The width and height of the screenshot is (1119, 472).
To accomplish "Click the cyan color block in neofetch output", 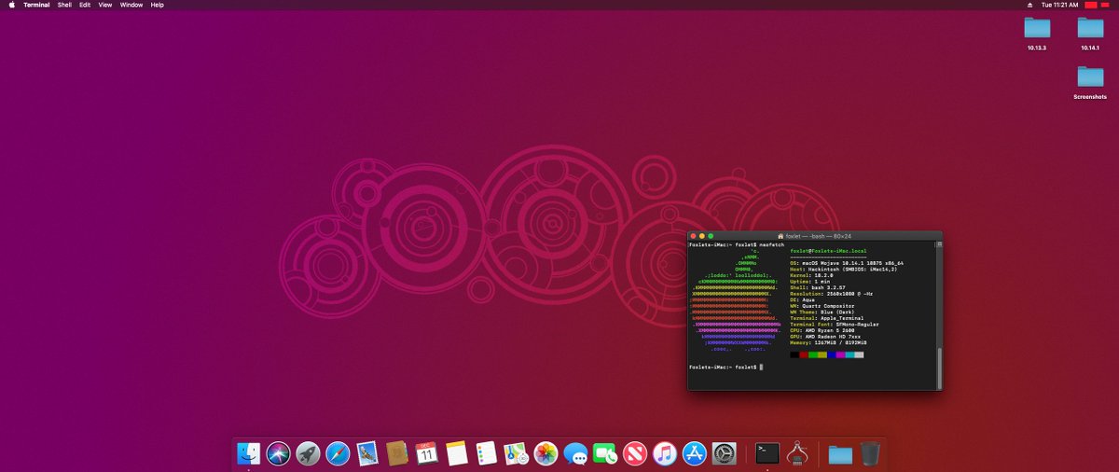I will pos(850,354).
